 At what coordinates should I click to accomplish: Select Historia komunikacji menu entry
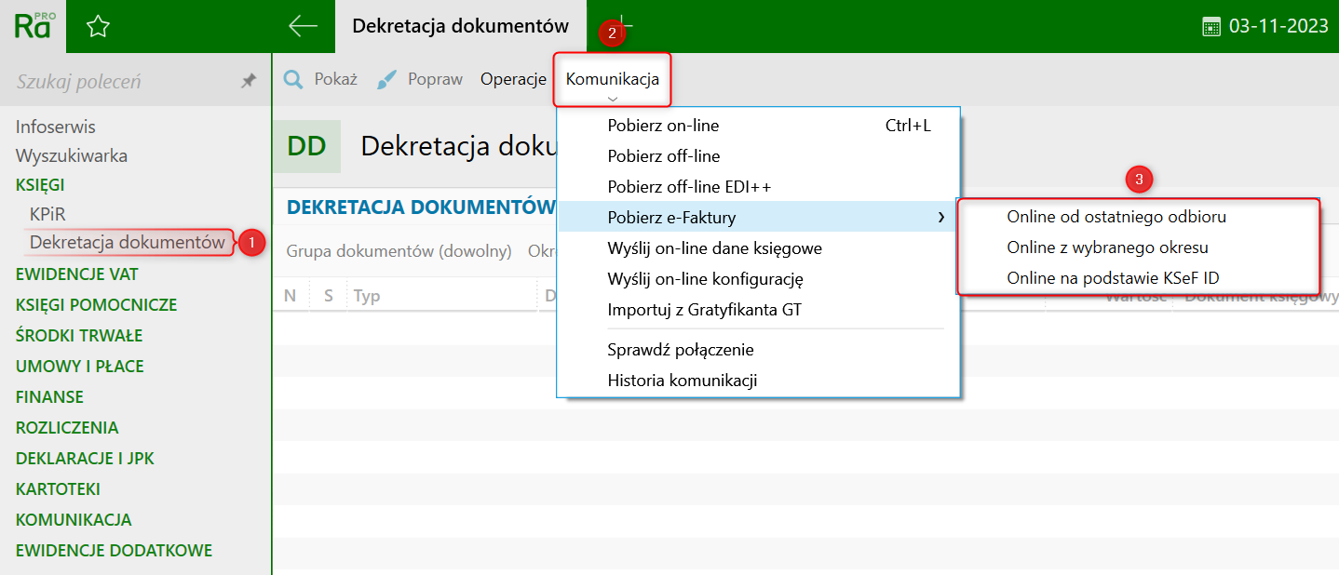click(682, 381)
